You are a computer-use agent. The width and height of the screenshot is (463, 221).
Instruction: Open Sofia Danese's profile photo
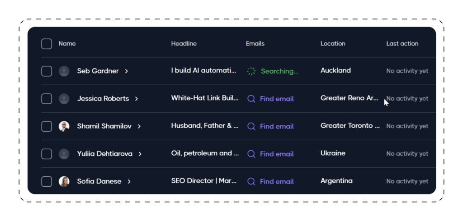(64, 181)
